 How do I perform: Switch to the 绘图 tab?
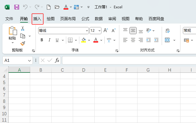[51, 19]
